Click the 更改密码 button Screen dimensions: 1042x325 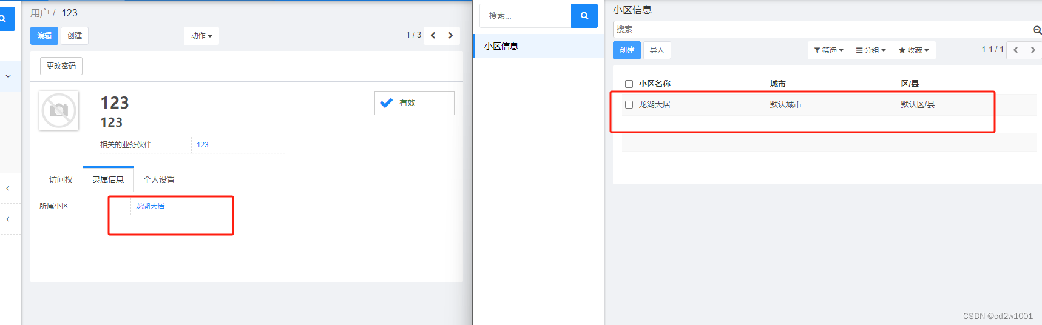pyautogui.click(x=61, y=66)
